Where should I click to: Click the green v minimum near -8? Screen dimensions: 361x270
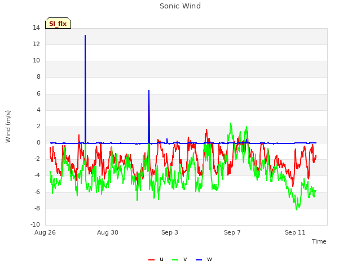point(297,209)
